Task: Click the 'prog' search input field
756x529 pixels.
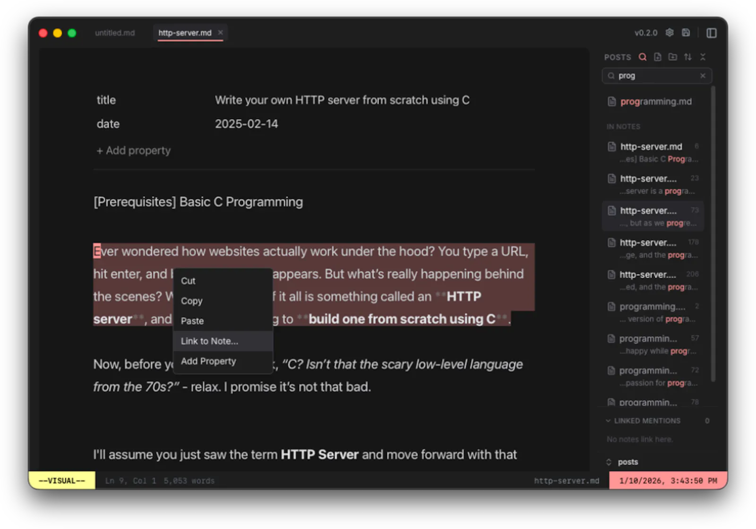Action: click(x=657, y=76)
